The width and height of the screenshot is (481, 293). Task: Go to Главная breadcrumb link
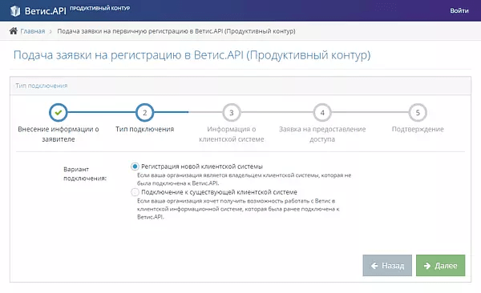pyautogui.click(x=33, y=31)
